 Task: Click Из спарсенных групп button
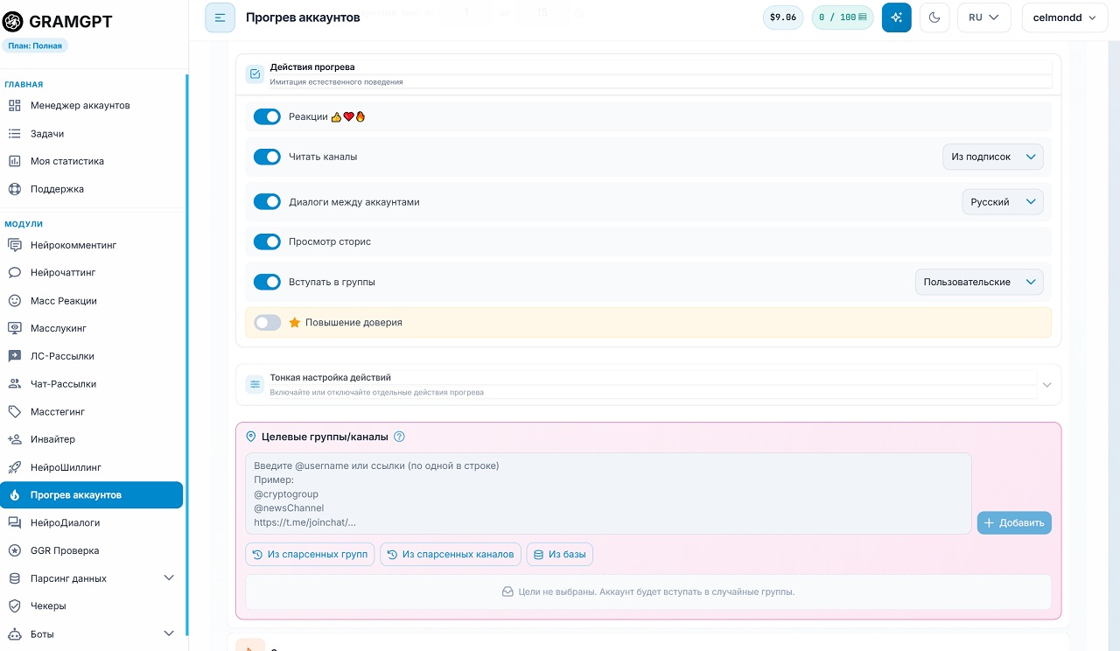pyautogui.click(x=310, y=555)
